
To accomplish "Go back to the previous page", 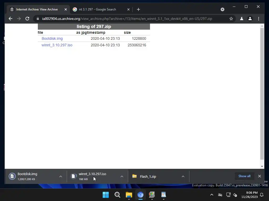I will [x=11, y=19].
